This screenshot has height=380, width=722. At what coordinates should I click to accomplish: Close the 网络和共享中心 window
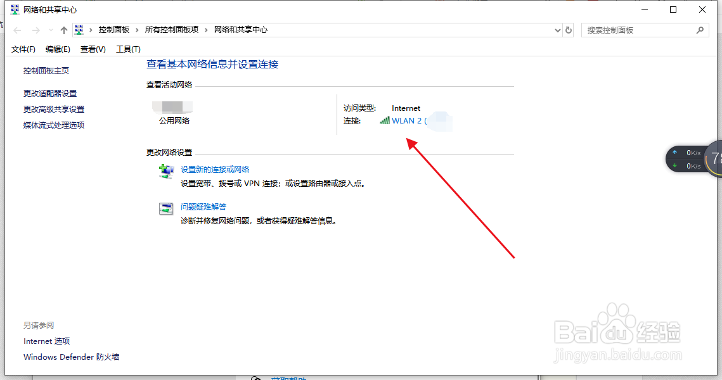tap(702, 9)
